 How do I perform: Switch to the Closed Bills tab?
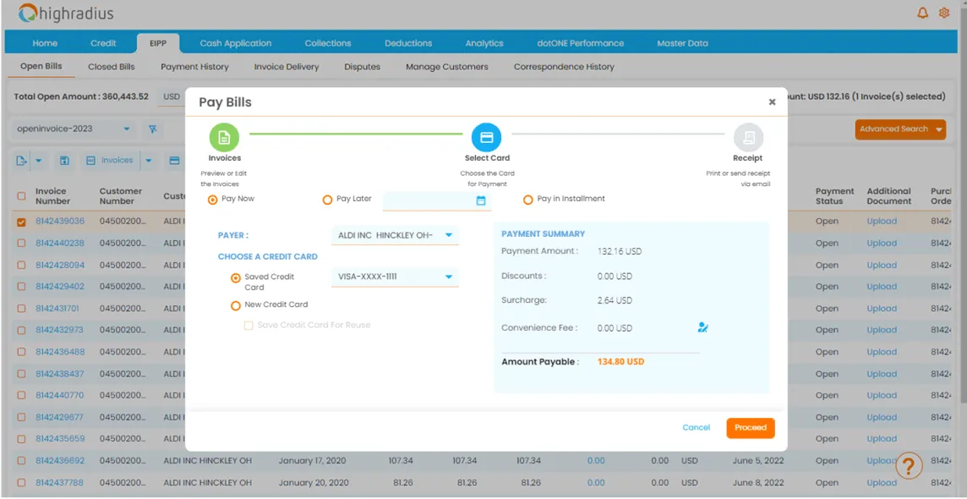111,67
